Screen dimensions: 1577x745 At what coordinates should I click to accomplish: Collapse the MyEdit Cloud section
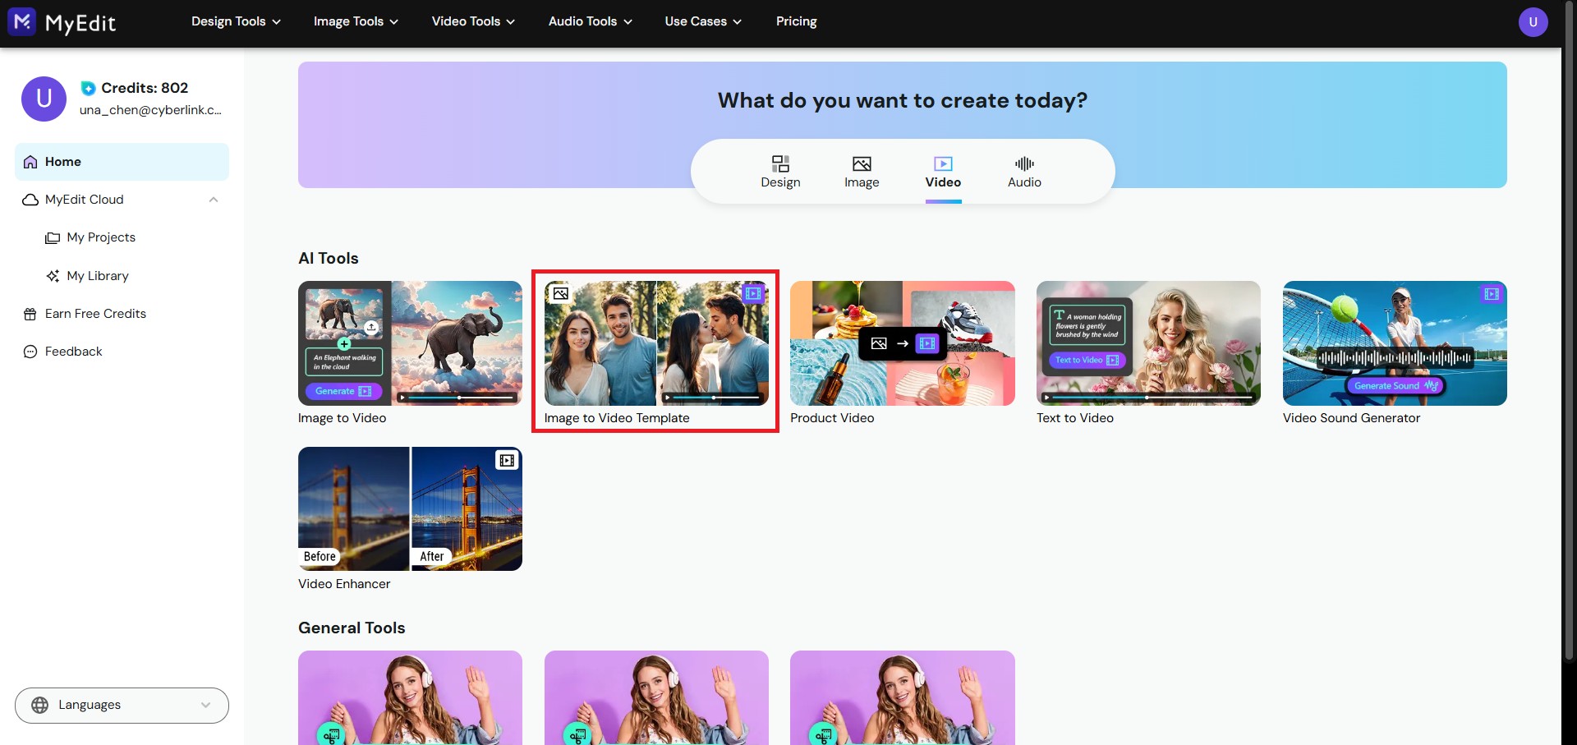[x=214, y=200]
